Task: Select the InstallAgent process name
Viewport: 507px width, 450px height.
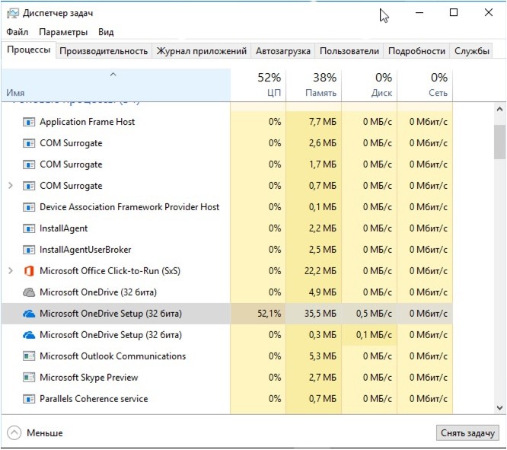Action: coord(63,228)
